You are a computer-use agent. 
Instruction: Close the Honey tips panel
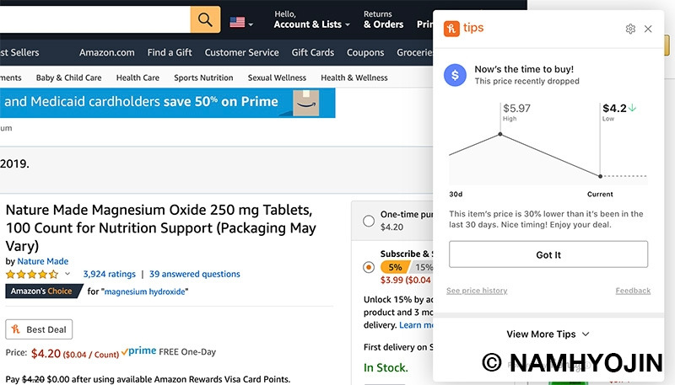[x=648, y=29]
